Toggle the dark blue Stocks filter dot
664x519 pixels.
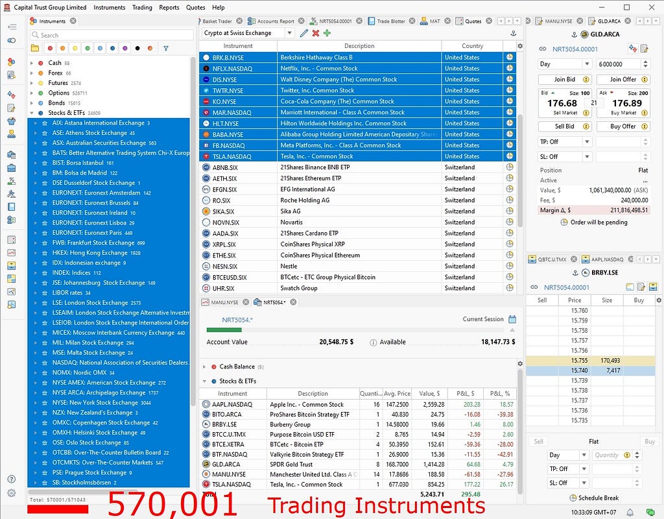(113, 48)
